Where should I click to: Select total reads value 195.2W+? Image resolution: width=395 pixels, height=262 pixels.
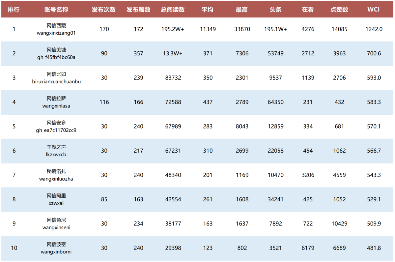[x=173, y=29]
